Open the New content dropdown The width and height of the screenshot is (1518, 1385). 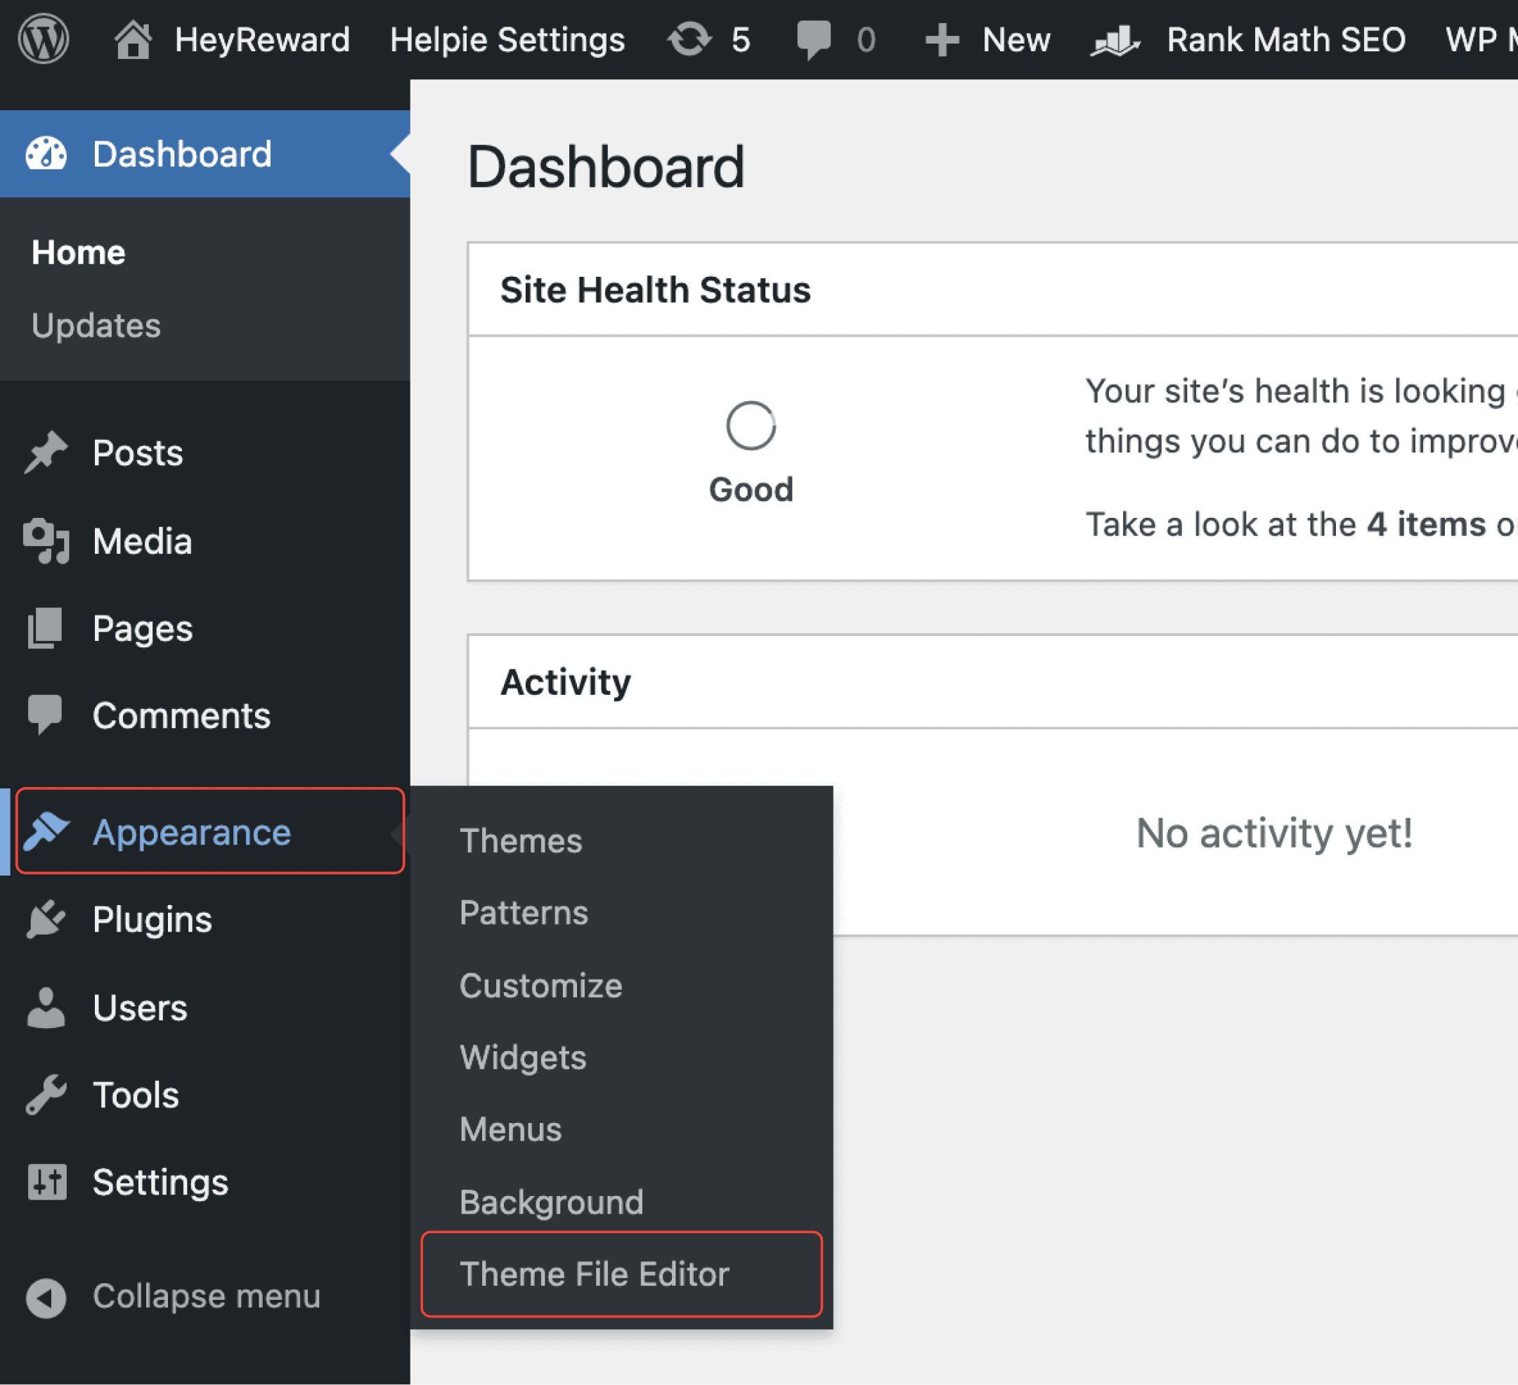click(988, 39)
